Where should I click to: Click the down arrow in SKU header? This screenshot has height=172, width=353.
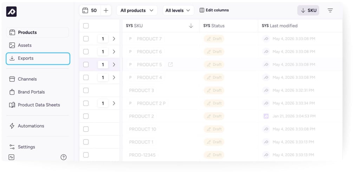(x=191, y=26)
